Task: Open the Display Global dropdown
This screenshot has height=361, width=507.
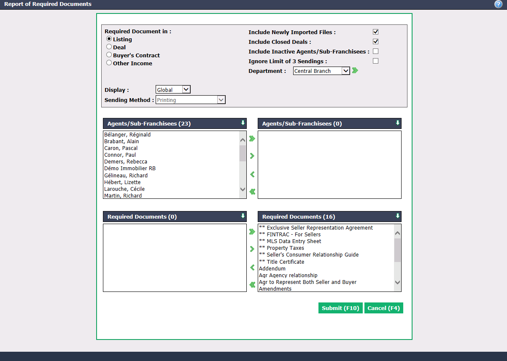Action: tap(173, 89)
